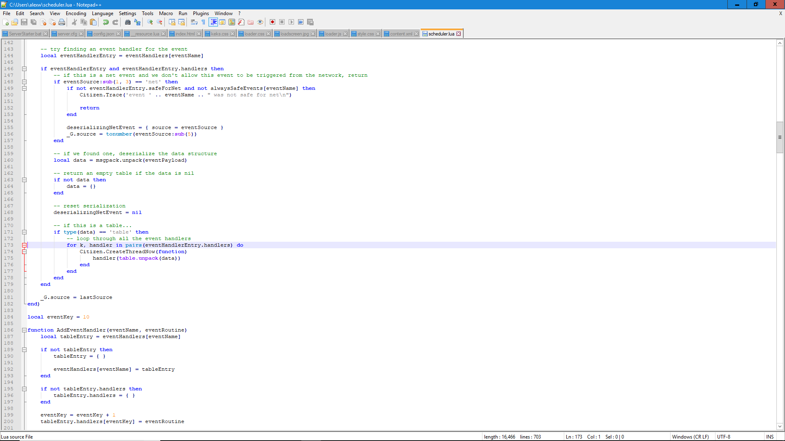This screenshot has height=441, width=785.
Task: Open Folder as Workspace toolbar icon
Action: coord(251,22)
